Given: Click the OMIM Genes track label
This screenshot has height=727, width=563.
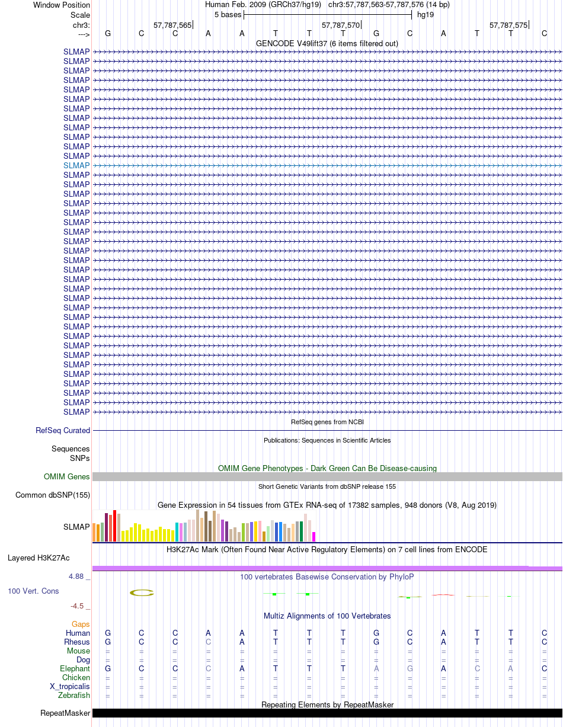Looking at the screenshot, I should pyautogui.click(x=67, y=476).
